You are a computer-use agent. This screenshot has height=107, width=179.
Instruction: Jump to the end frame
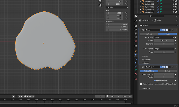[33, 96]
